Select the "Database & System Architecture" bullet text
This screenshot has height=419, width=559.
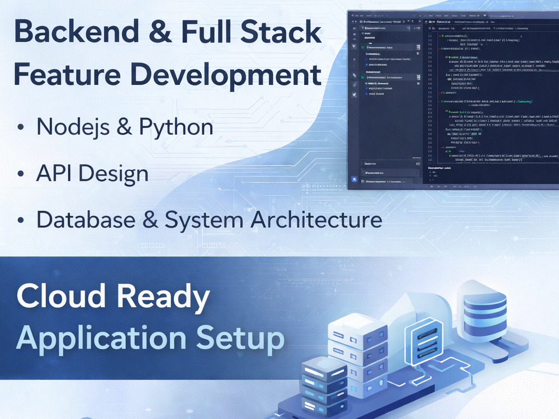[x=209, y=220]
